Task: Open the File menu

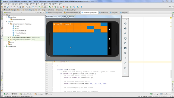Action: pos(2,4)
